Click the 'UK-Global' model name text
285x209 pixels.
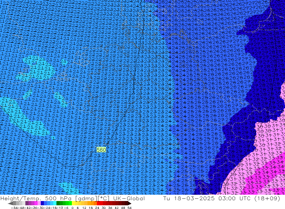click(129, 198)
